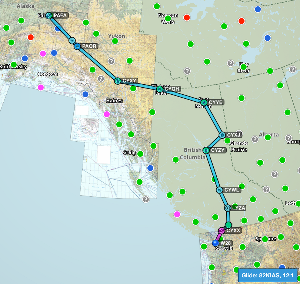Select the magenta station dot below Cordova label
The image size is (300, 284).
coord(41,87)
